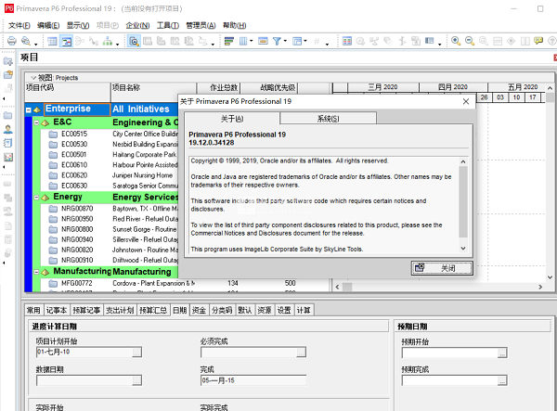Collapse the Enterprise EPS node

click(x=28, y=109)
